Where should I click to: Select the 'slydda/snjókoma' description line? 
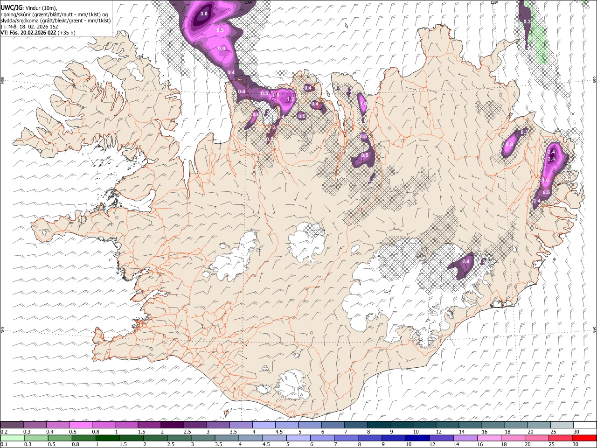point(56,21)
